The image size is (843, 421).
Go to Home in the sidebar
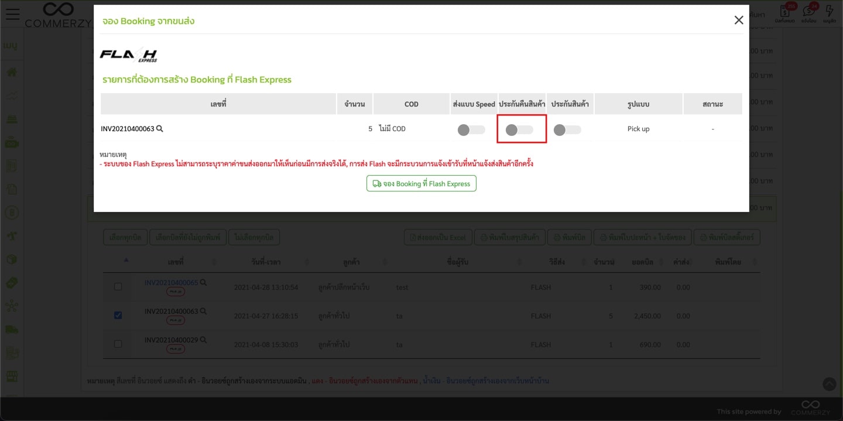[x=12, y=73]
